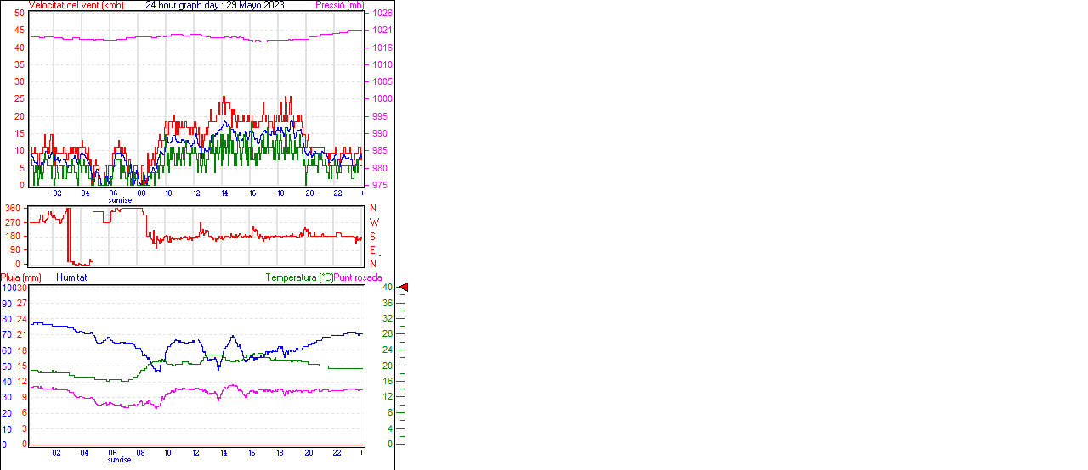The height and width of the screenshot is (470, 1088).
Task: Click the 975 value on the pressure axis
Action: [380, 185]
